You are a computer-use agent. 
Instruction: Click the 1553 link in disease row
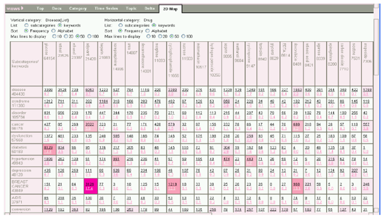(x=297, y=90)
